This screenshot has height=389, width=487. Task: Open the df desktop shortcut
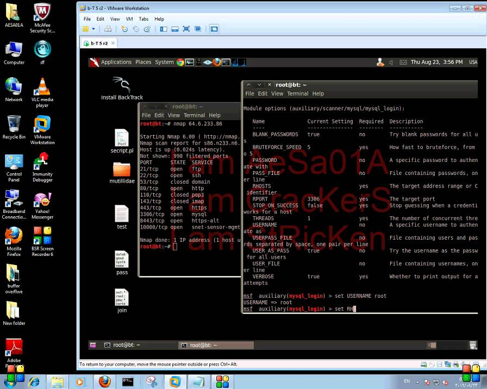42,53
